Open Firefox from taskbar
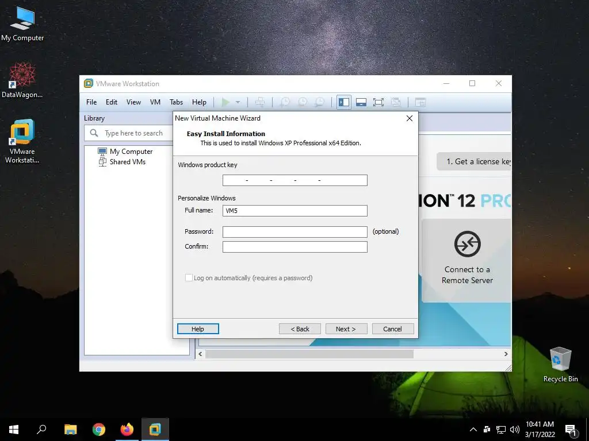Image resolution: width=589 pixels, height=441 pixels. (127, 430)
